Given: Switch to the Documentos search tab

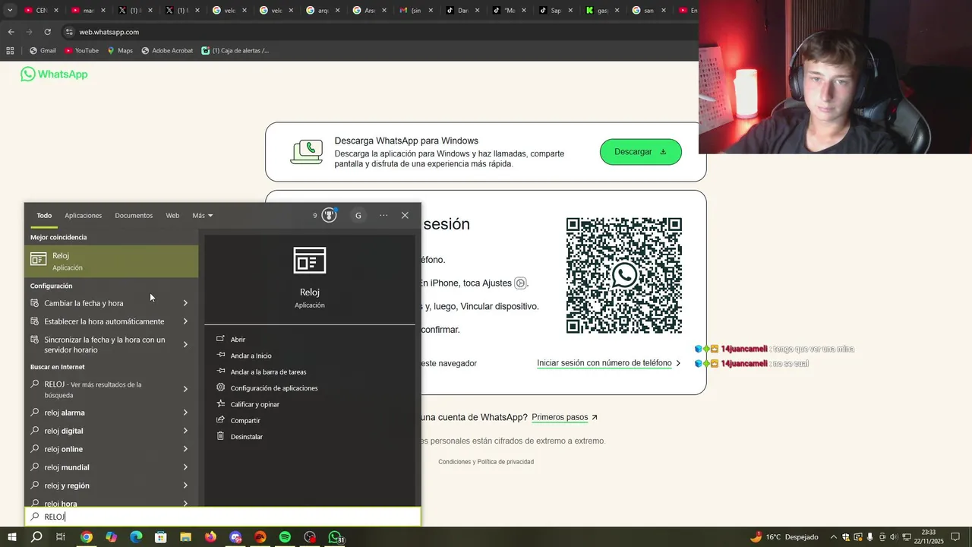Looking at the screenshot, I should [x=134, y=216].
